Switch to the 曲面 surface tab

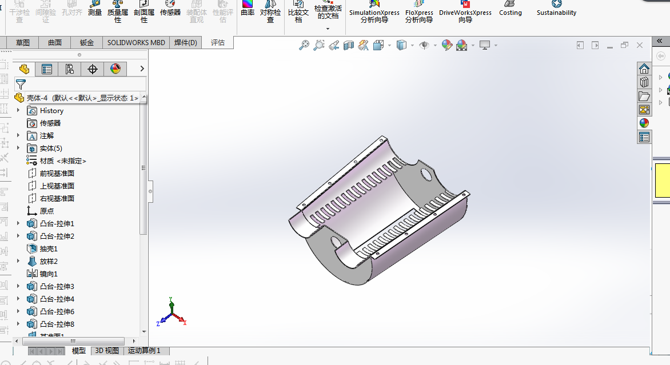(x=55, y=43)
